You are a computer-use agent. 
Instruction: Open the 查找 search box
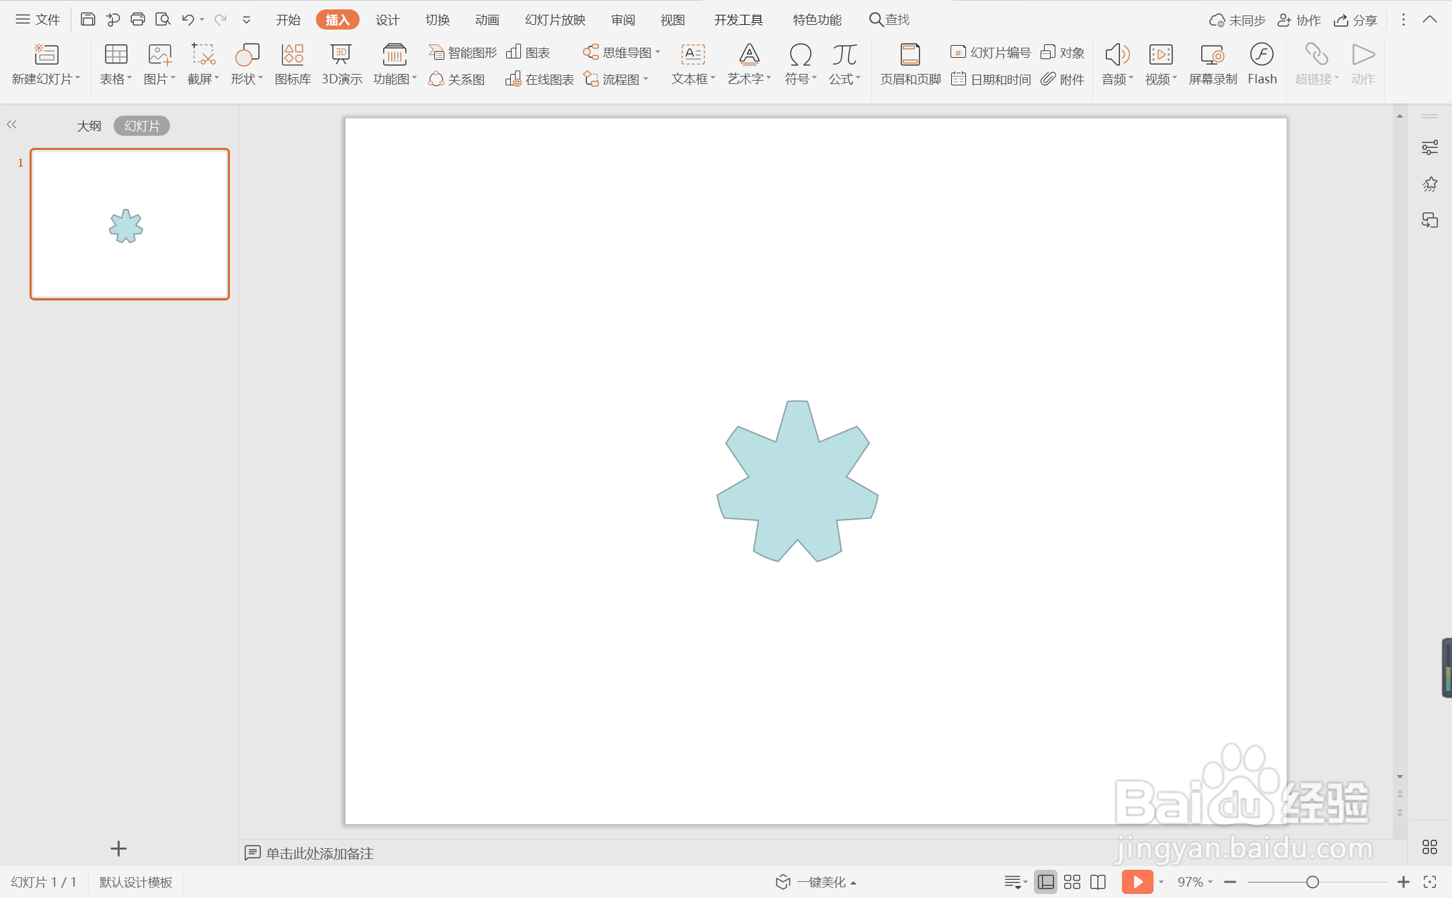[889, 19]
